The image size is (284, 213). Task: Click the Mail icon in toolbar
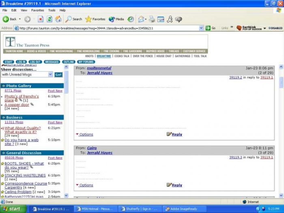coord(142,19)
